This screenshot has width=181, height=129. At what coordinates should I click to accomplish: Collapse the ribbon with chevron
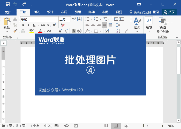pyautogui.click(x=177, y=37)
